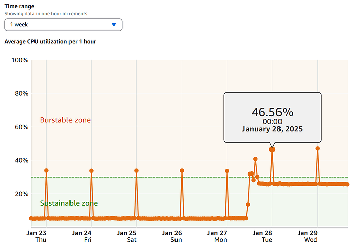This screenshot has height=243, width=350.
Task: Click the Jan 25 spike data point
Action: tap(136, 170)
